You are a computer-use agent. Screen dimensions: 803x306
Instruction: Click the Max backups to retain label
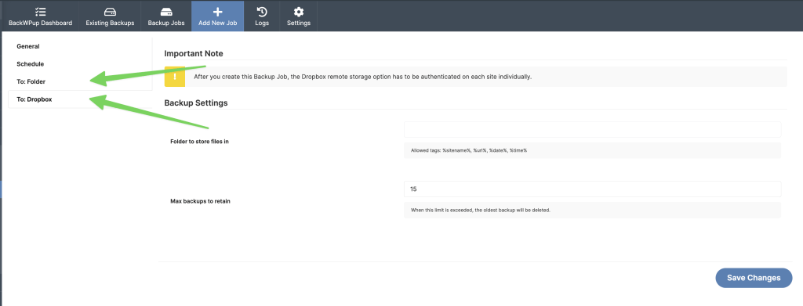coord(200,201)
